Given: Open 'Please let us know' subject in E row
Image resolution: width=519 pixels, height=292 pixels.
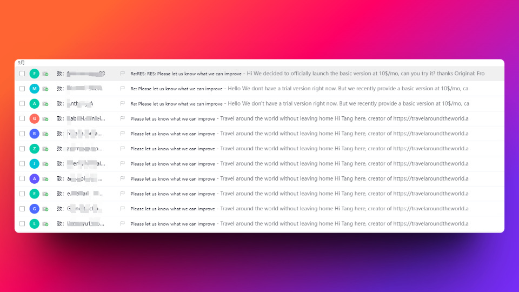Looking at the screenshot, I should 172,194.
